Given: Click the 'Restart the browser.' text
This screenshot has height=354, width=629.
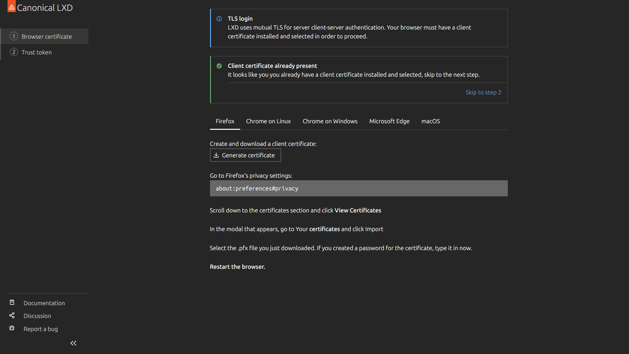Looking at the screenshot, I should click(238, 267).
